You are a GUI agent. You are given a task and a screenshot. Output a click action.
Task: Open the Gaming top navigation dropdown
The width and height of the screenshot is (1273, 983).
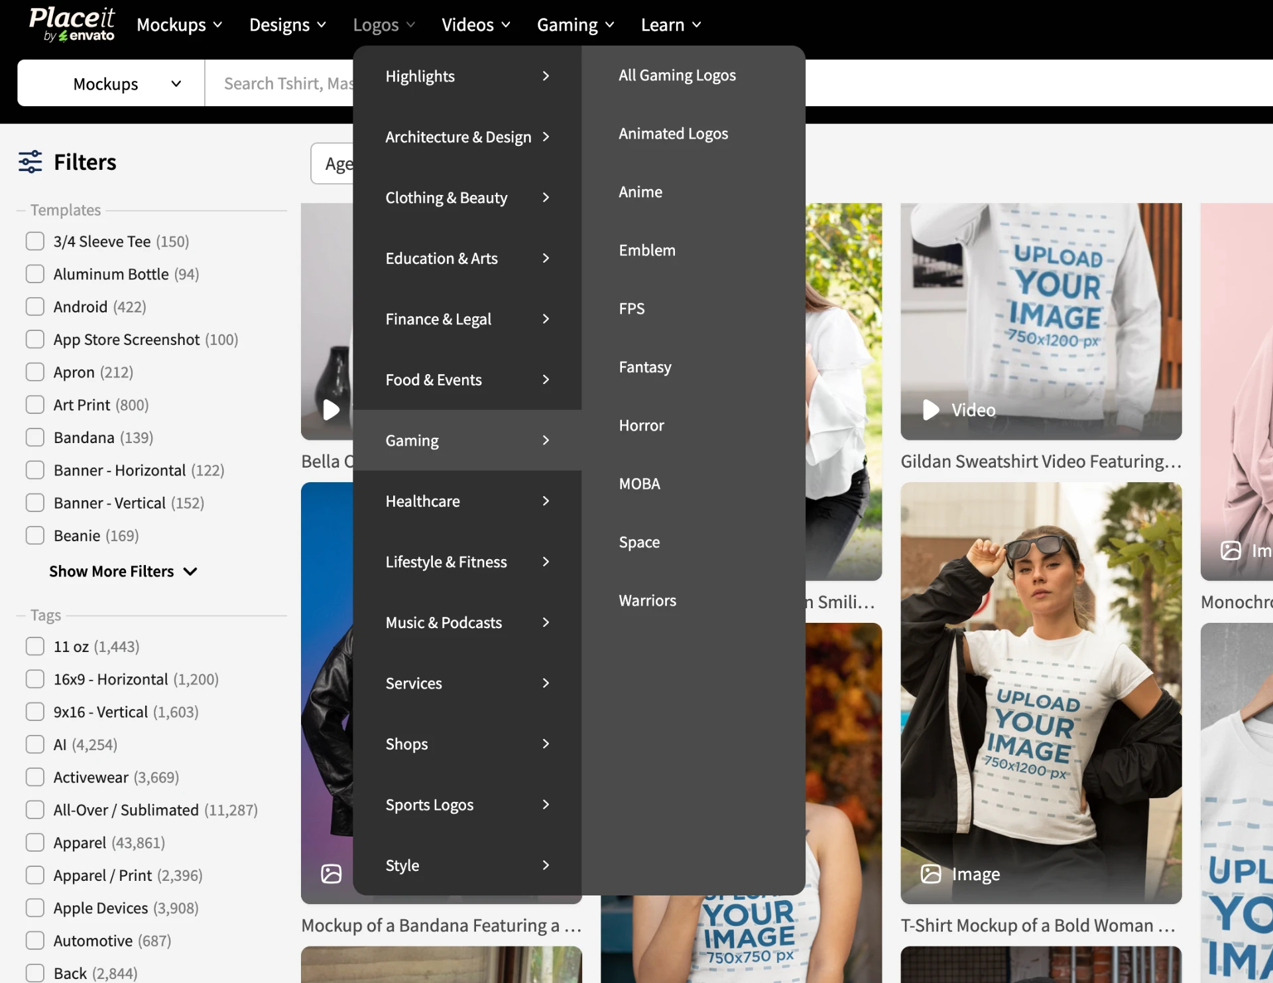pos(576,25)
